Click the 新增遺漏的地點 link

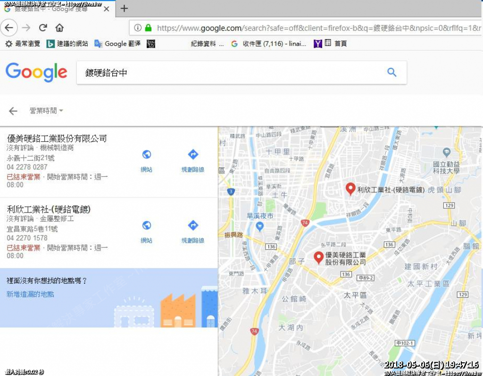[x=30, y=294]
